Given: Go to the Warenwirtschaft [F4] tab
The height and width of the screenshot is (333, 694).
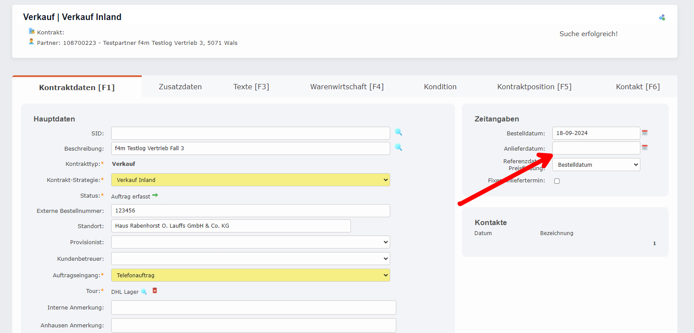Looking at the screenshot, I should click(x=347, y=87).
